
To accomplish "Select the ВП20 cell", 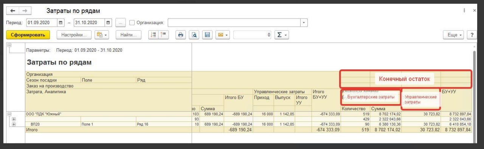I will point(53,124).
